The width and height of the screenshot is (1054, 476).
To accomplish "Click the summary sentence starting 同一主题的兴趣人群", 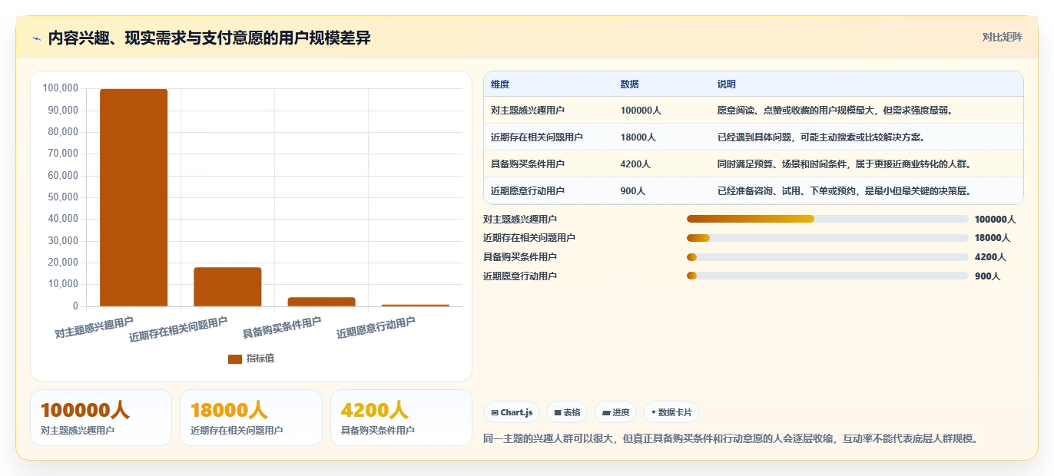I will (x=730, y=439).
